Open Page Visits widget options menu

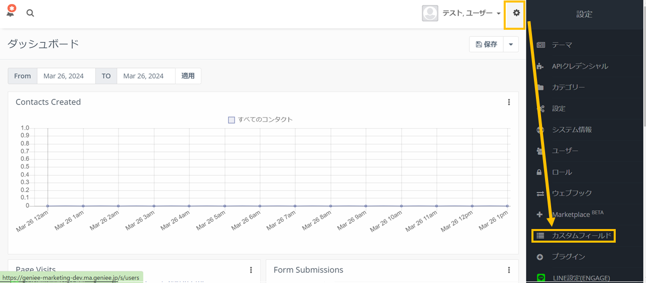coord(251,270)
